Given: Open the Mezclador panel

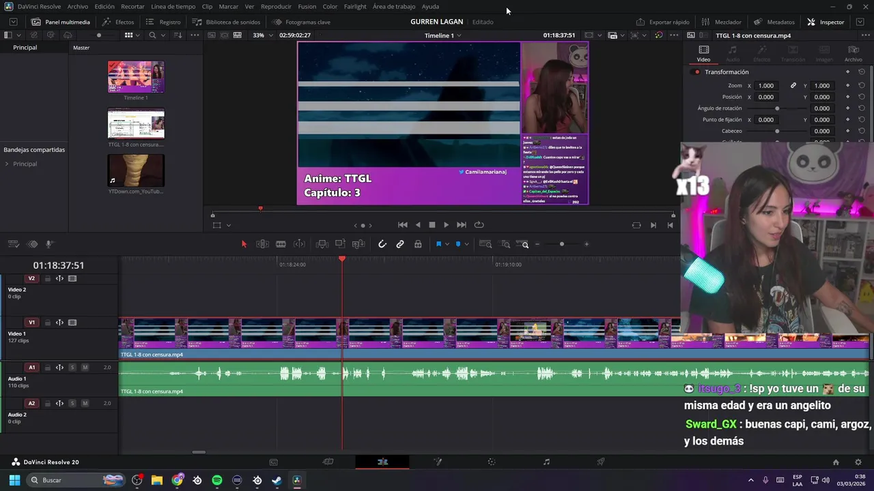Looking at the screenshot, I should (x=721, y=22).
